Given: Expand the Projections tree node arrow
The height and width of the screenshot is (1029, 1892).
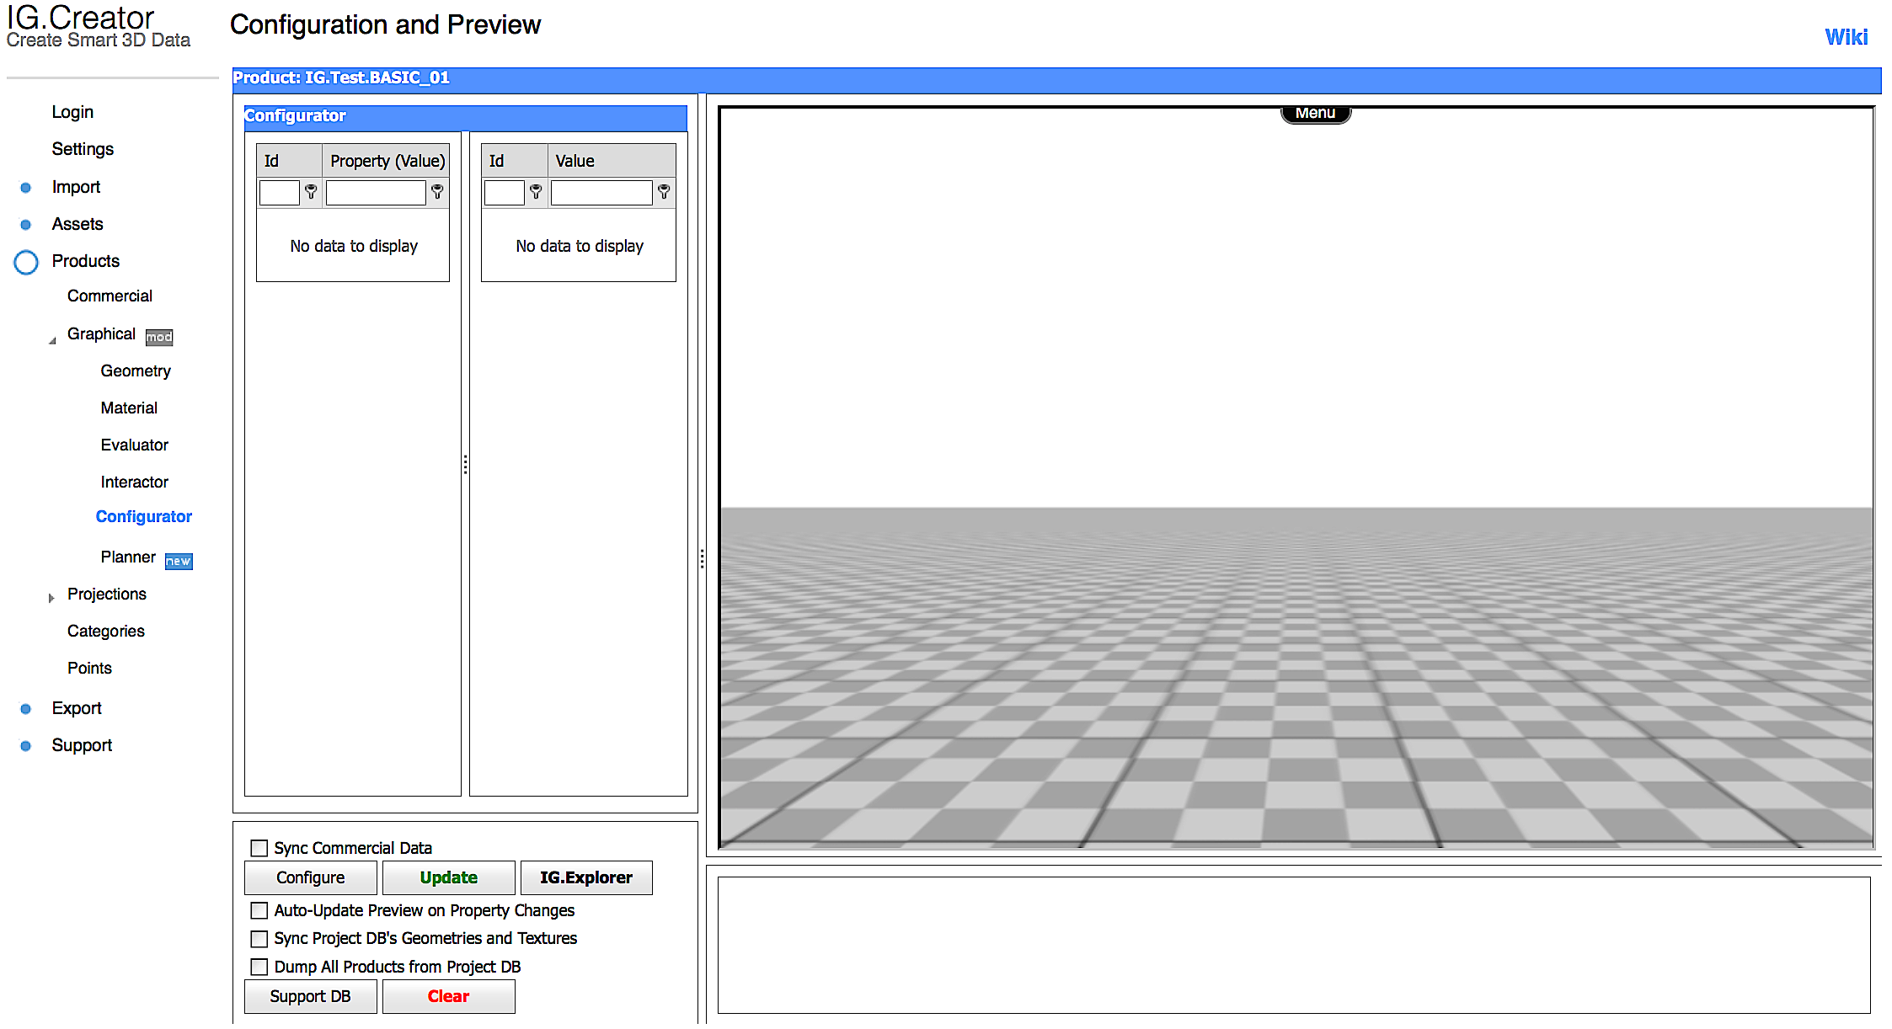Looking at the screenshot, I should pos(51,598).
